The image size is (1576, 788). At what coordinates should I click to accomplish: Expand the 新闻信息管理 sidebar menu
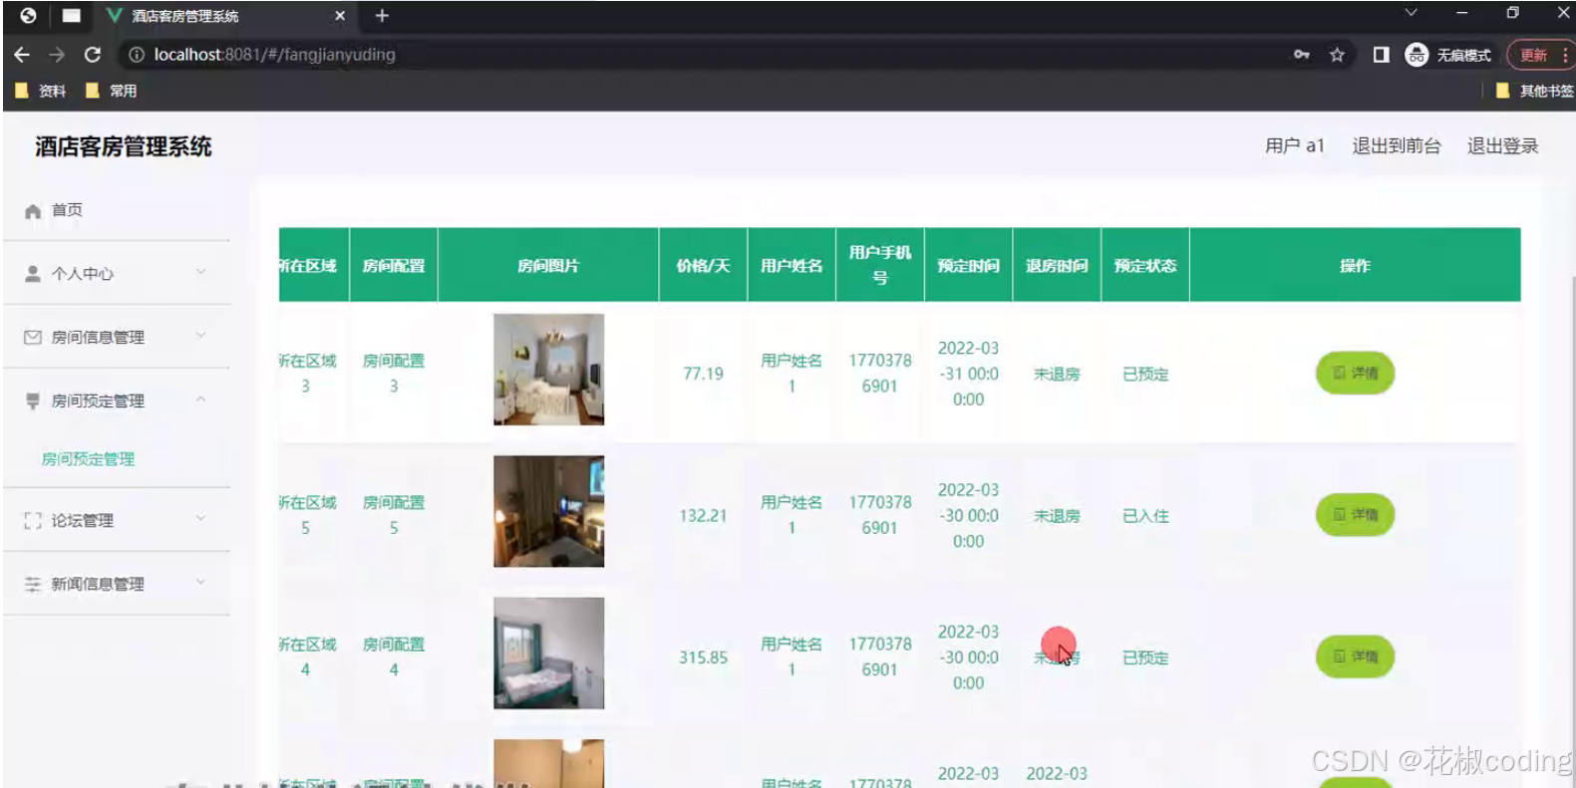116,584
